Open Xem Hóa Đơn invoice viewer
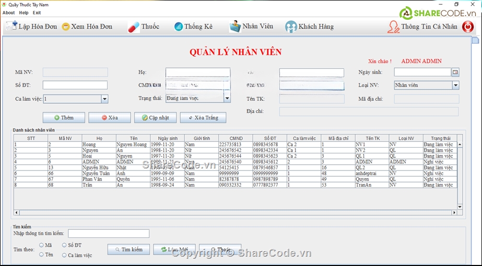482x266 pixels. pos(87,27)
